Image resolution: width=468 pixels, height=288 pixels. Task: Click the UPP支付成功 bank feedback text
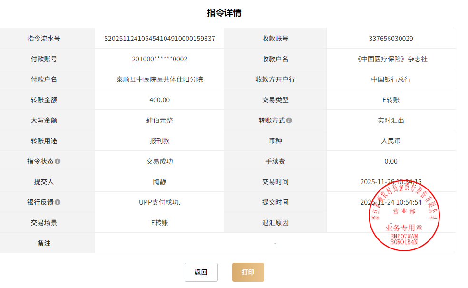point(159,202)
